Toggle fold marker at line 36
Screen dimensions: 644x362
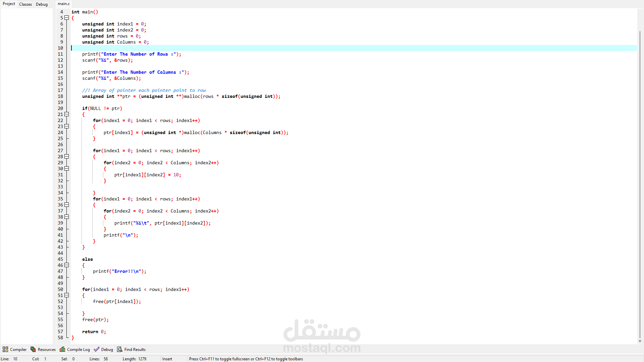click(x=67, y=205)
